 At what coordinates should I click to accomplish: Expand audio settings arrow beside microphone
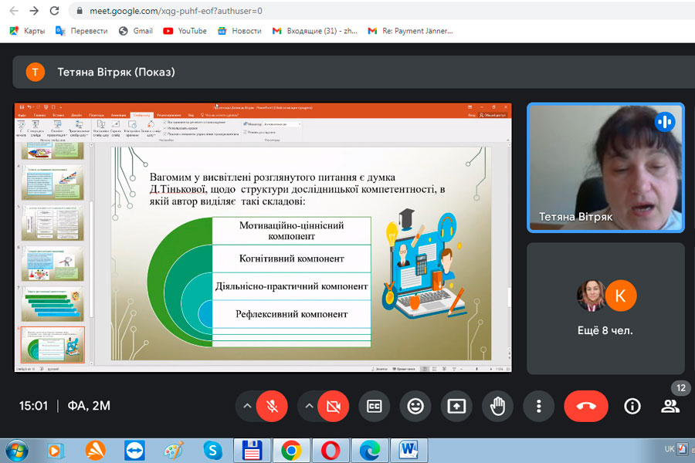(x=247, y=406)
